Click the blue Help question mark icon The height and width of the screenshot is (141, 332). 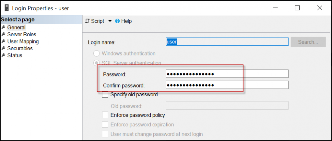click(x=117, y=21)
